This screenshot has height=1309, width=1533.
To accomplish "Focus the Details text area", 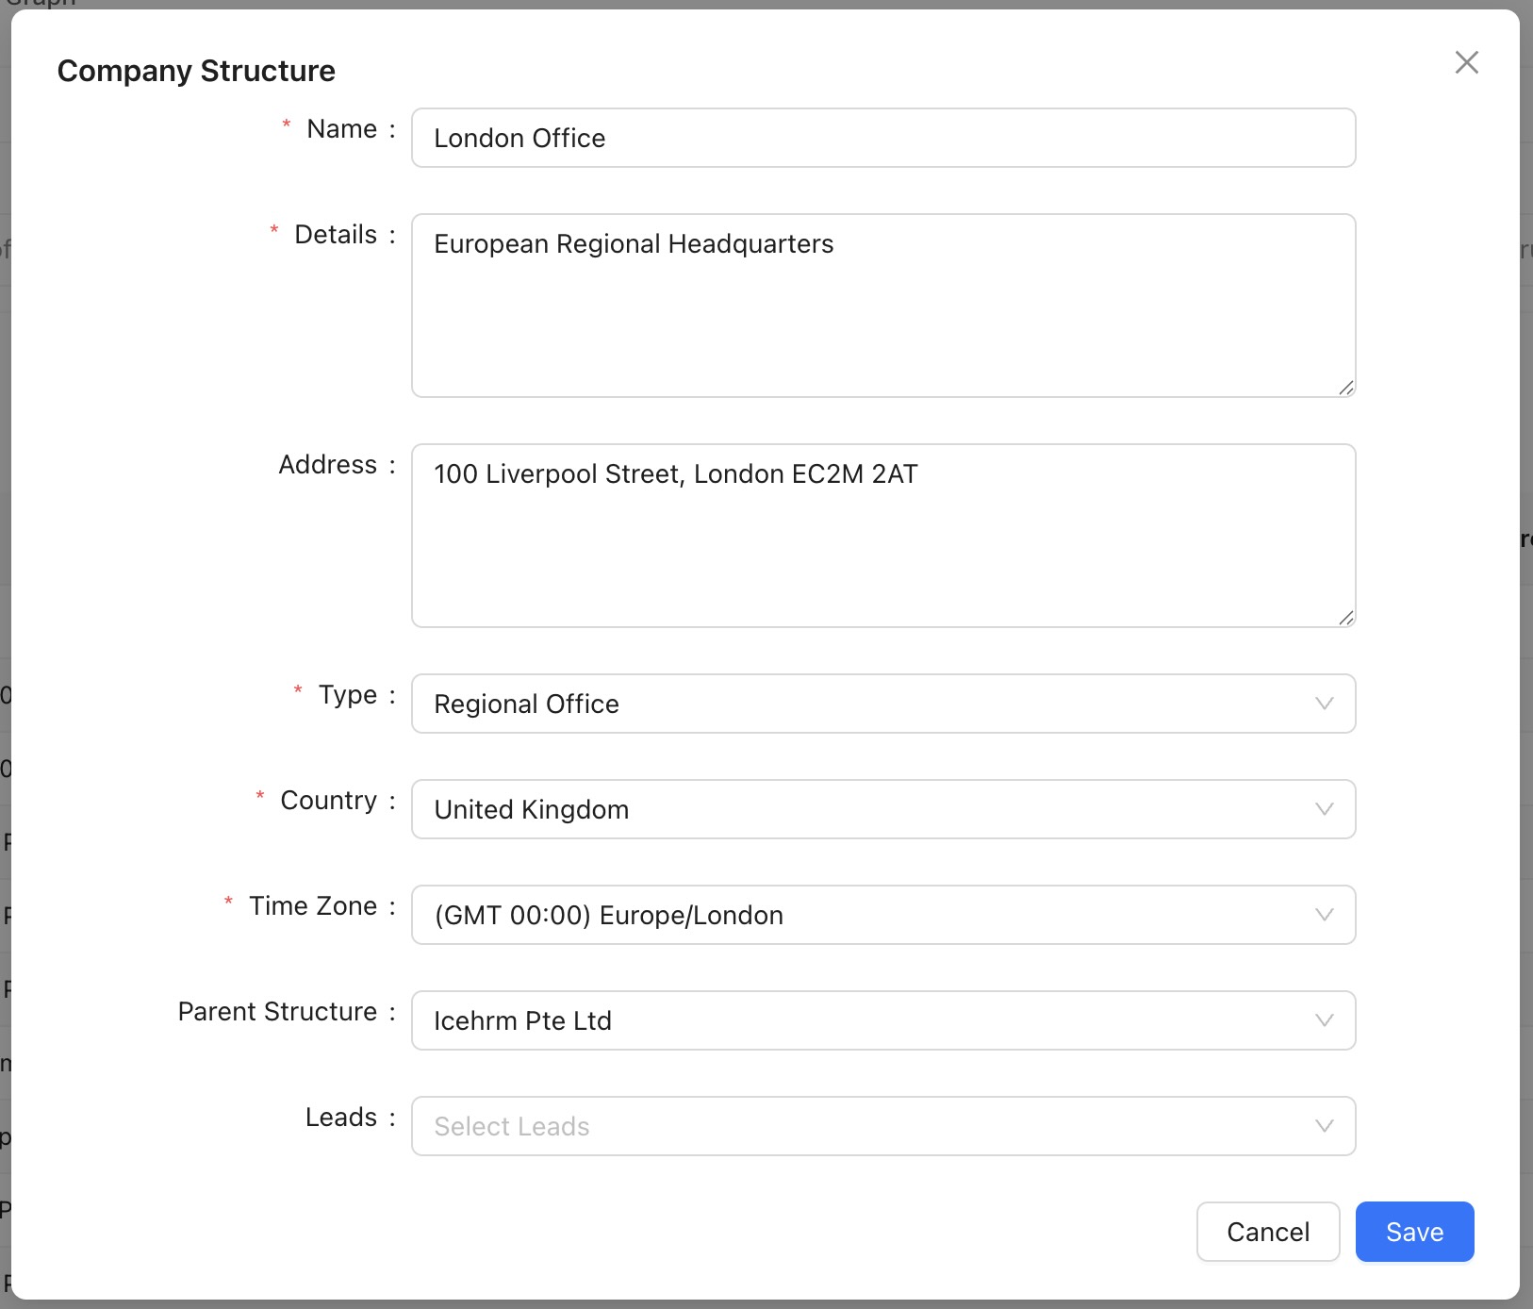I will tap(882, 306).
